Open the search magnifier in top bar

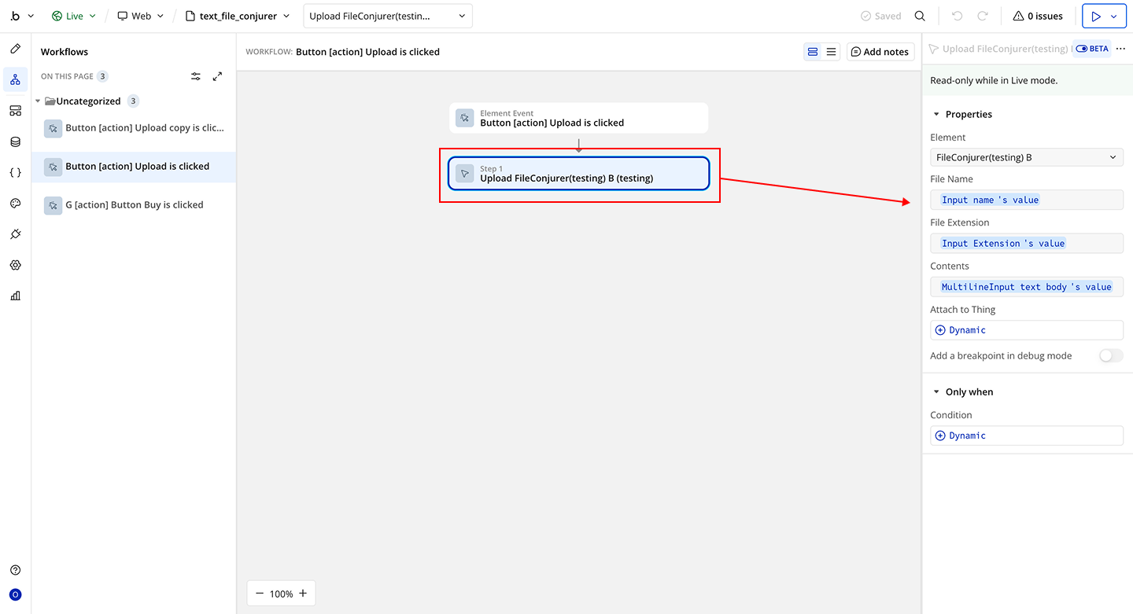920,16
